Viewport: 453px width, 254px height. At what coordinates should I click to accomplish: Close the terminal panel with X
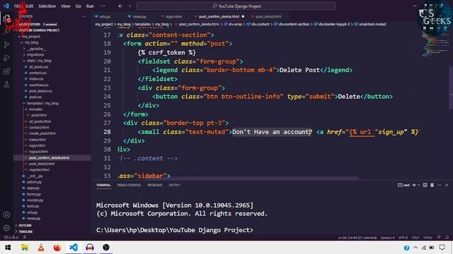coord(447,185)
